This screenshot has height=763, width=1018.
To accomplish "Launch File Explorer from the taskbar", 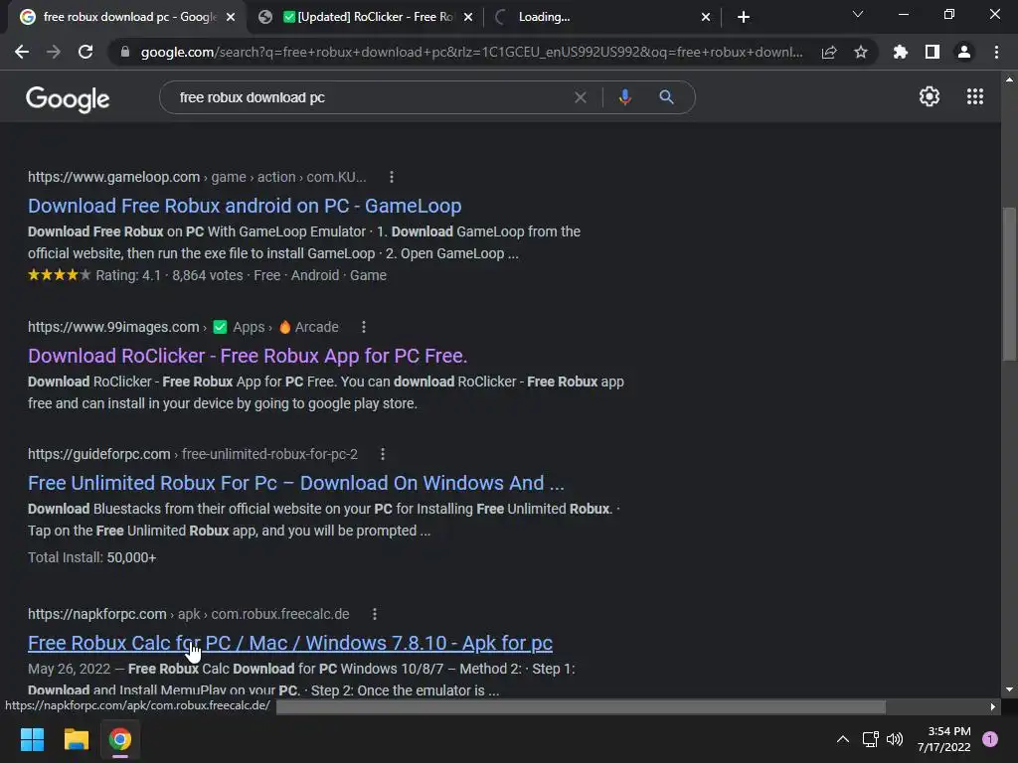I will tap(76, 739).
